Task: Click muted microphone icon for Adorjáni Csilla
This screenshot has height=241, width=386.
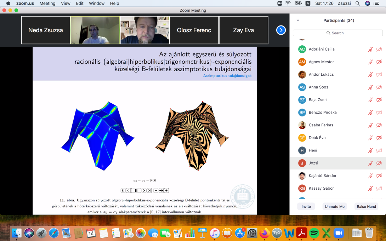Action: (370, 49)
